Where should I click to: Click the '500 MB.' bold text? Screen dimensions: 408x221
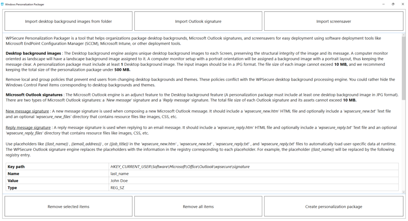(x=122, y=70)
